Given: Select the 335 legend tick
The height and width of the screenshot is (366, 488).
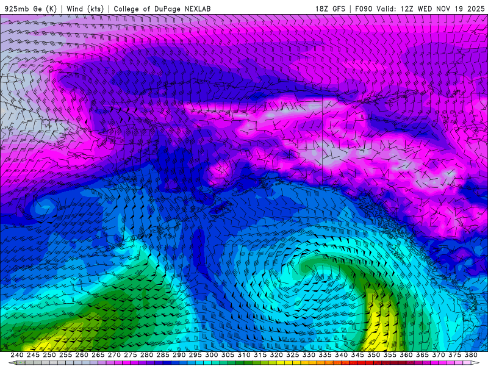Looking at the screenshot, I should point(325,355).
